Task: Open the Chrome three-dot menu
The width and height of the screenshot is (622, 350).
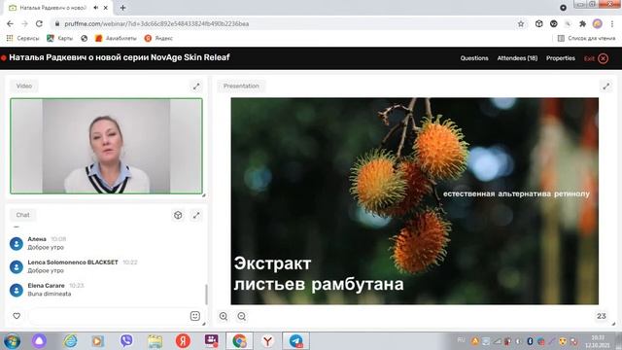Action: tap(612, 23)
